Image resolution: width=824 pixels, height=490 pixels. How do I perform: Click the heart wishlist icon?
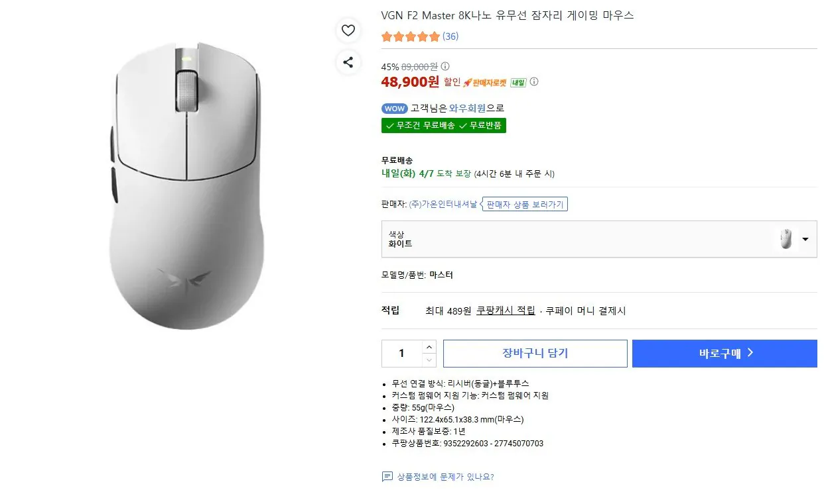pyautogui.click(x=348, y=30)
